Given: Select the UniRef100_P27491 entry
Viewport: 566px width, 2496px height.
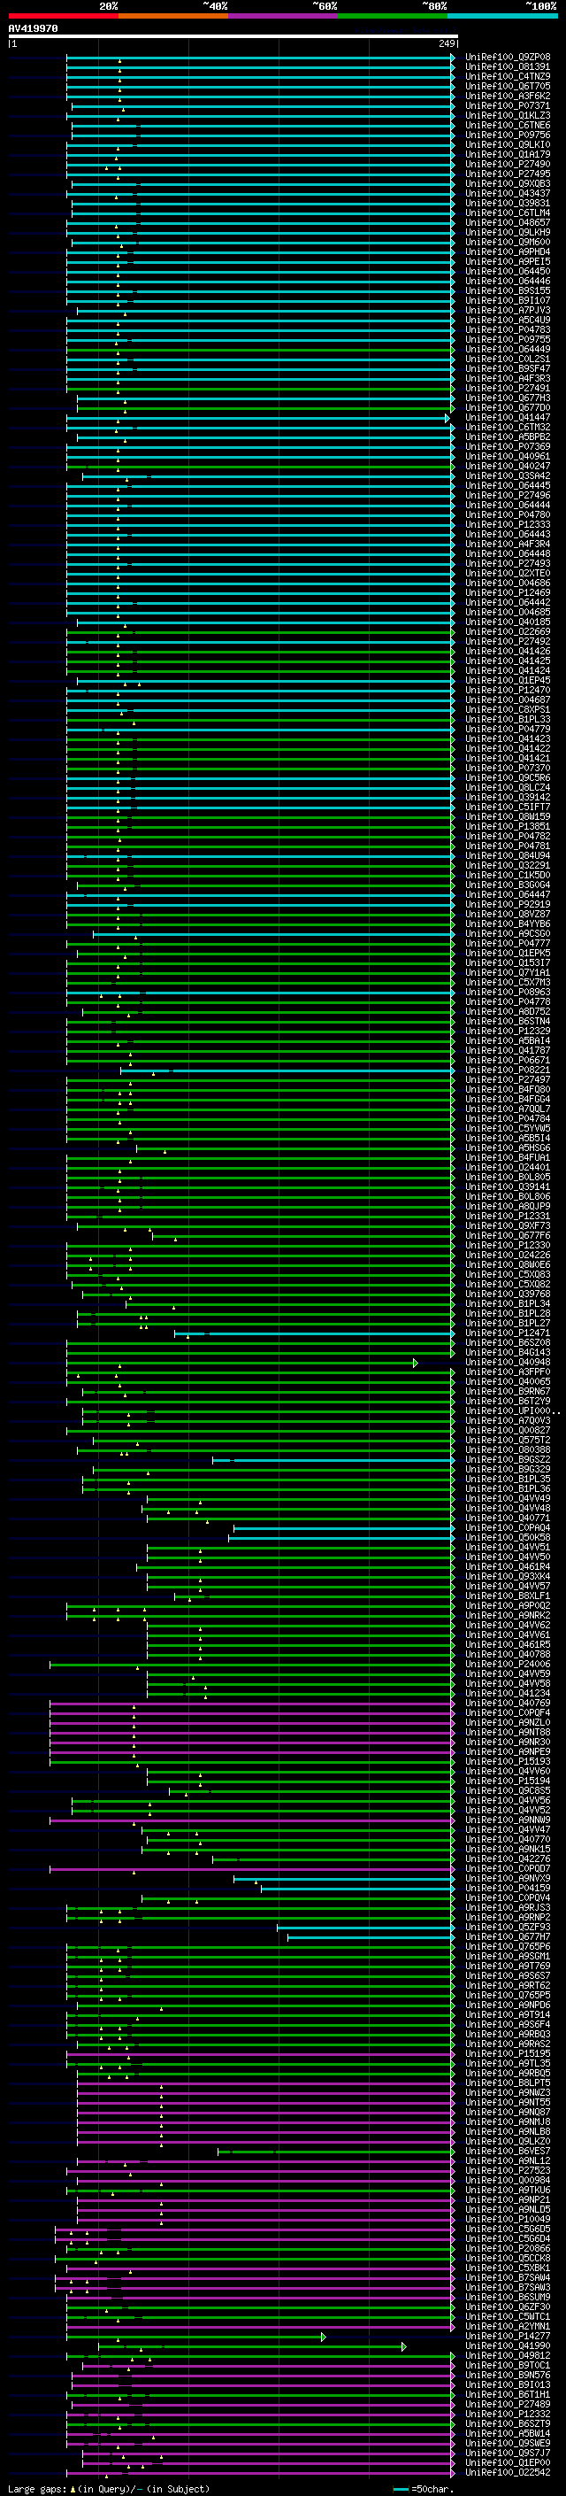Looking at the screenshot, I should coord(508,388).
